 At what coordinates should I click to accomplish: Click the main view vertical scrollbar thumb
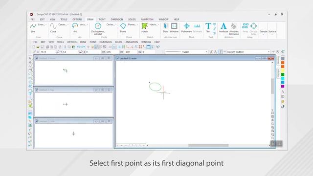coord(272,86)
